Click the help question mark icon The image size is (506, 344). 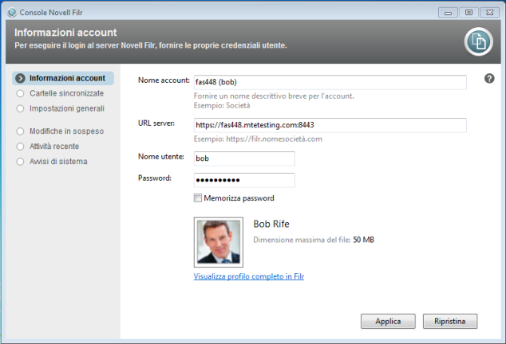pyautogui.click(x=489, y=78)
